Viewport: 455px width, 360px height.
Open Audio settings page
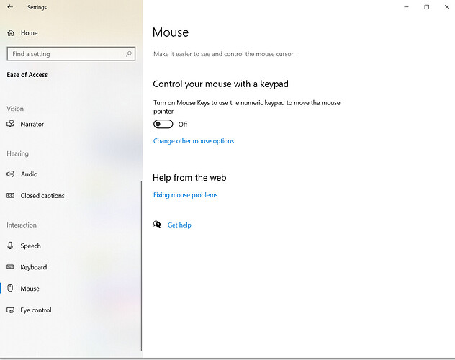pyautogui.click(x=29, y=174)
